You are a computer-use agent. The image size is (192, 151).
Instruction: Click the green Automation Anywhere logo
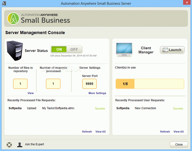[13, 19]
